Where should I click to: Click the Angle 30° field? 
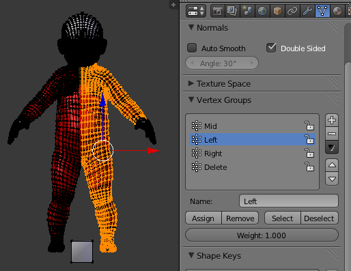pyautogui.click(x=222, y=63)
